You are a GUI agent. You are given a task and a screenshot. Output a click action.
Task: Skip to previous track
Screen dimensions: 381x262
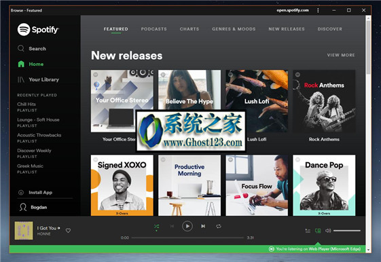[x=172, y=226]
